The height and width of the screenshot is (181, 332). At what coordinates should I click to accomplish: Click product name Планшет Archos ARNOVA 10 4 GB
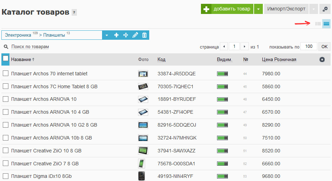[x=50, y=112]
